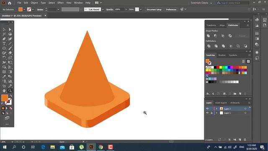Open the File menu
Screen dimensions: 268x151
[19, 3]
